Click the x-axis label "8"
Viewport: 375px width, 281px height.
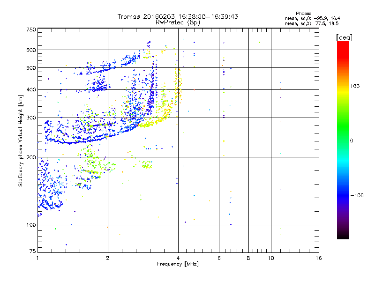coord(248,258)
